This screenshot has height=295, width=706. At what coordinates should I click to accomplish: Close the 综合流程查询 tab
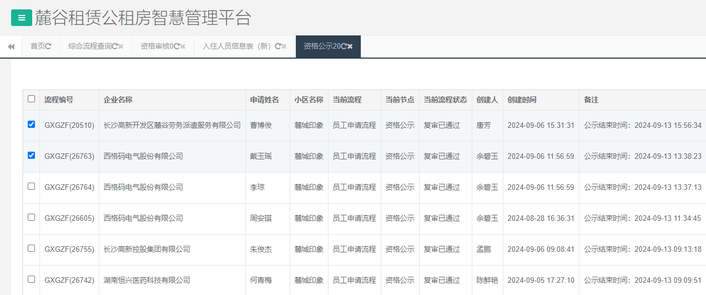pyautogui.click(x=121, y=46)
